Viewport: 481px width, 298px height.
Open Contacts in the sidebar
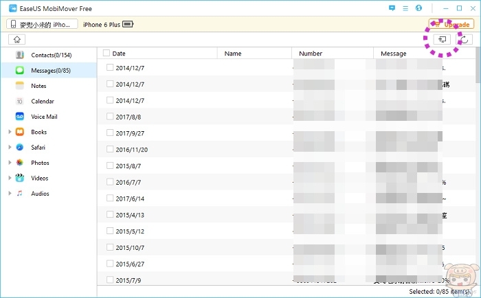[51, 55]
